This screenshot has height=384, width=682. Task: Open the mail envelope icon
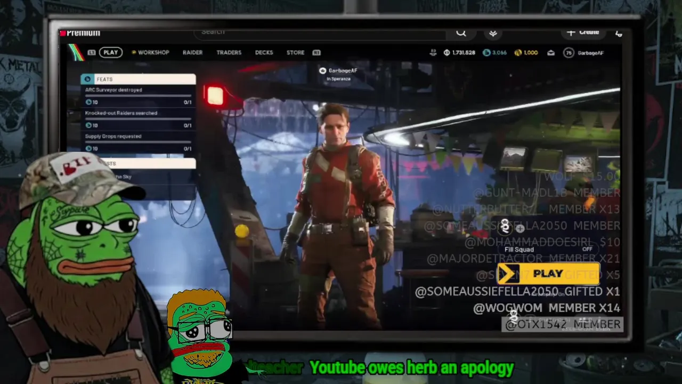coord(551,53)
